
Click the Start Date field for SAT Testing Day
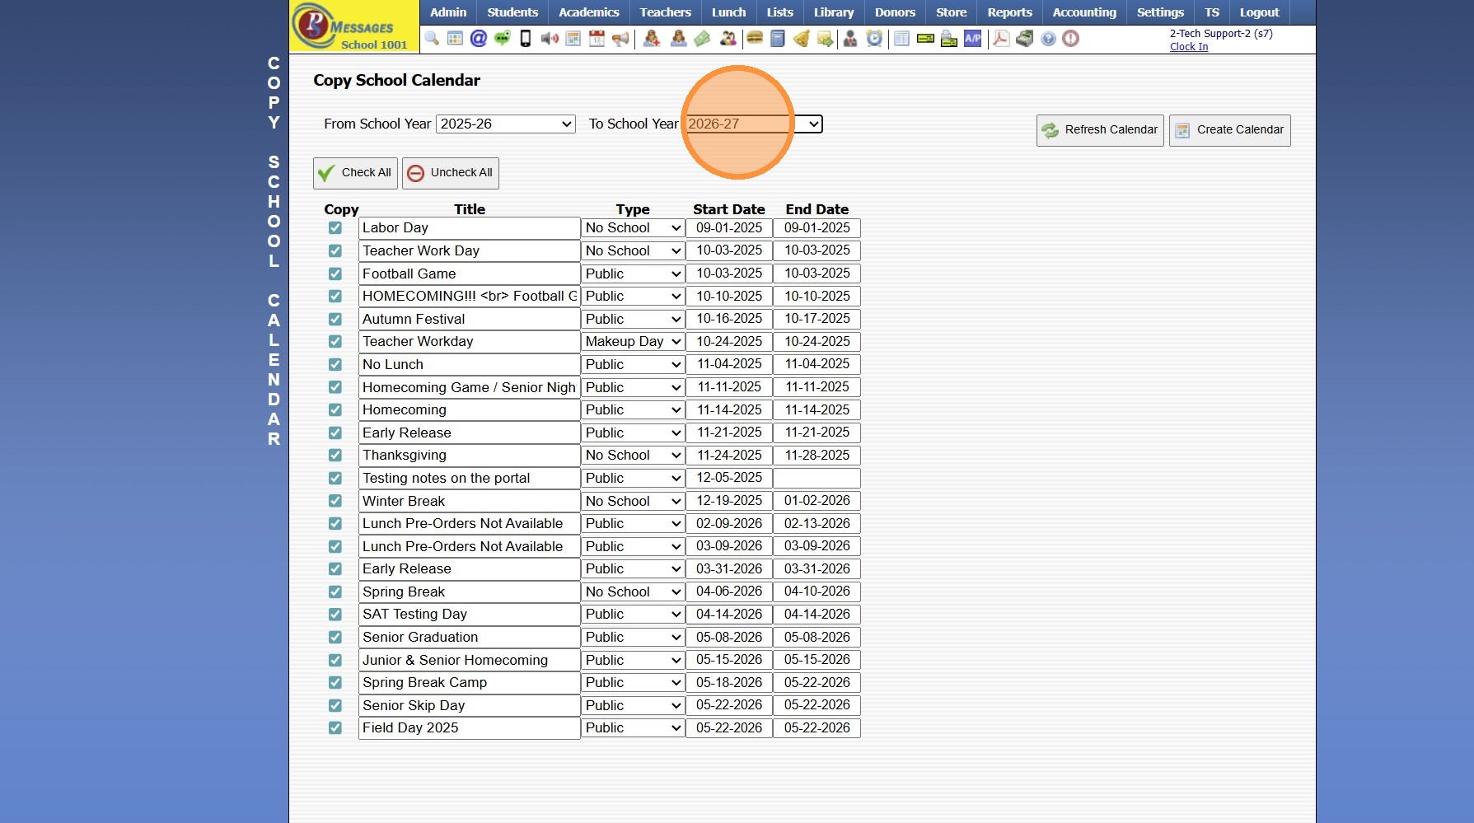coord(729,615)
